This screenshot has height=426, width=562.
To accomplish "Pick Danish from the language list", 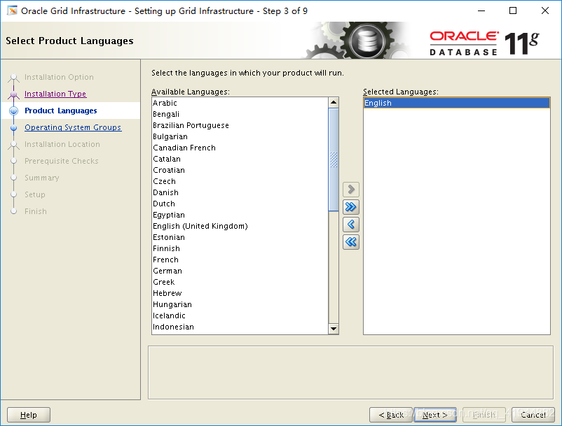I will pyautogui.click(x=240, y=192).
